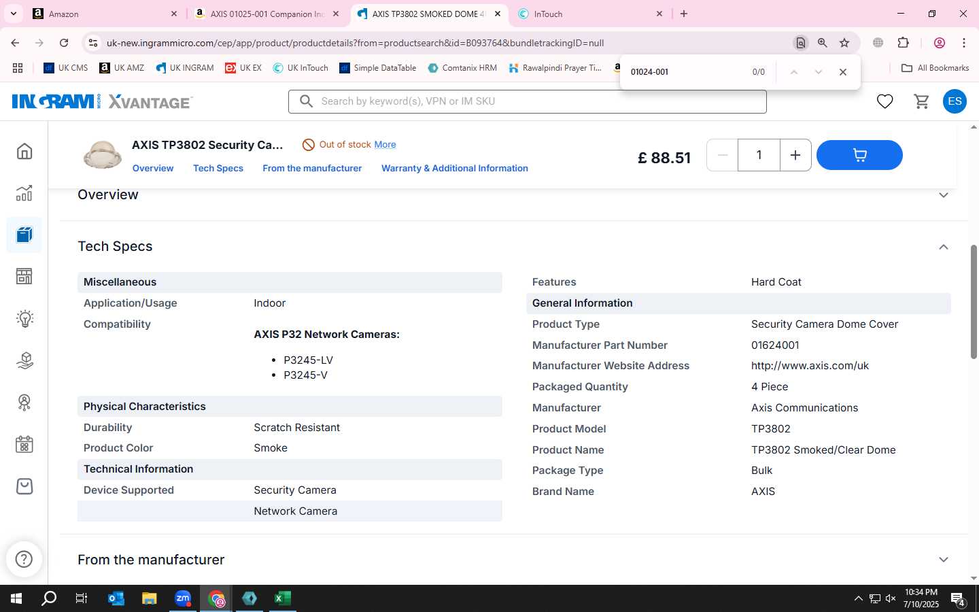Click the page vertical scrollbar thumb
The image size is (979, 612).
coord(974,301)
